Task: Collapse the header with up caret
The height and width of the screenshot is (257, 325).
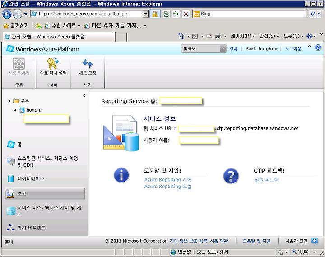Action: pos(309,47)
